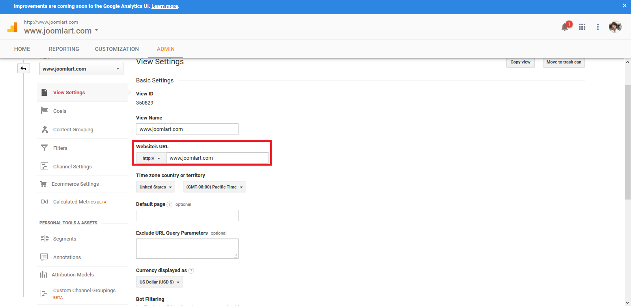Screen dimensions: 631x306
Task: Select the ADMIN tab
Action: (166, 49)
